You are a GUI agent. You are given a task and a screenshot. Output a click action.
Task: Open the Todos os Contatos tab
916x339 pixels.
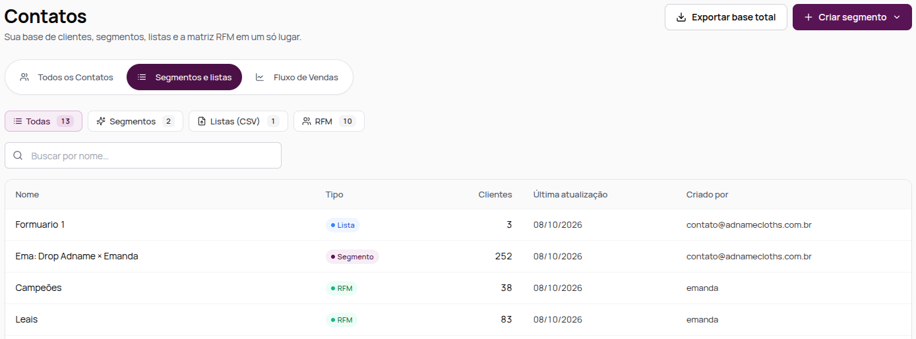[x=66, y=77]
